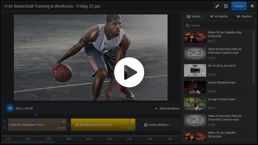Click the timeline zoom out magnifier icon
The image size is (258, 145).
click(5, 128)
